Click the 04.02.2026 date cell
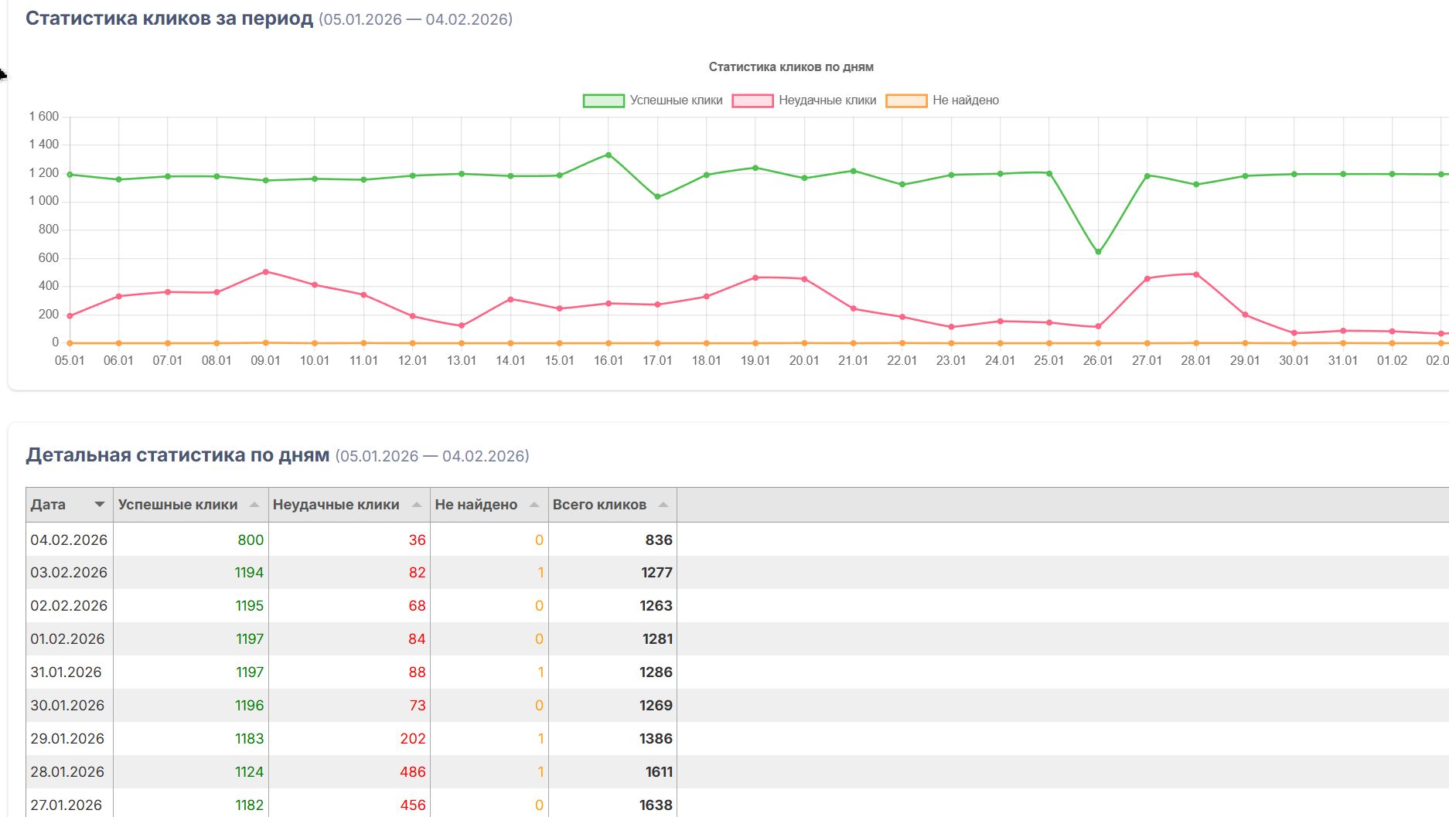This screenshot has width=1449, height=817. click(69, 540)
